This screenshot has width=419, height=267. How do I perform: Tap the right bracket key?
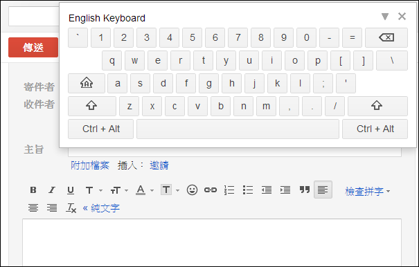[x=363, y=61]
